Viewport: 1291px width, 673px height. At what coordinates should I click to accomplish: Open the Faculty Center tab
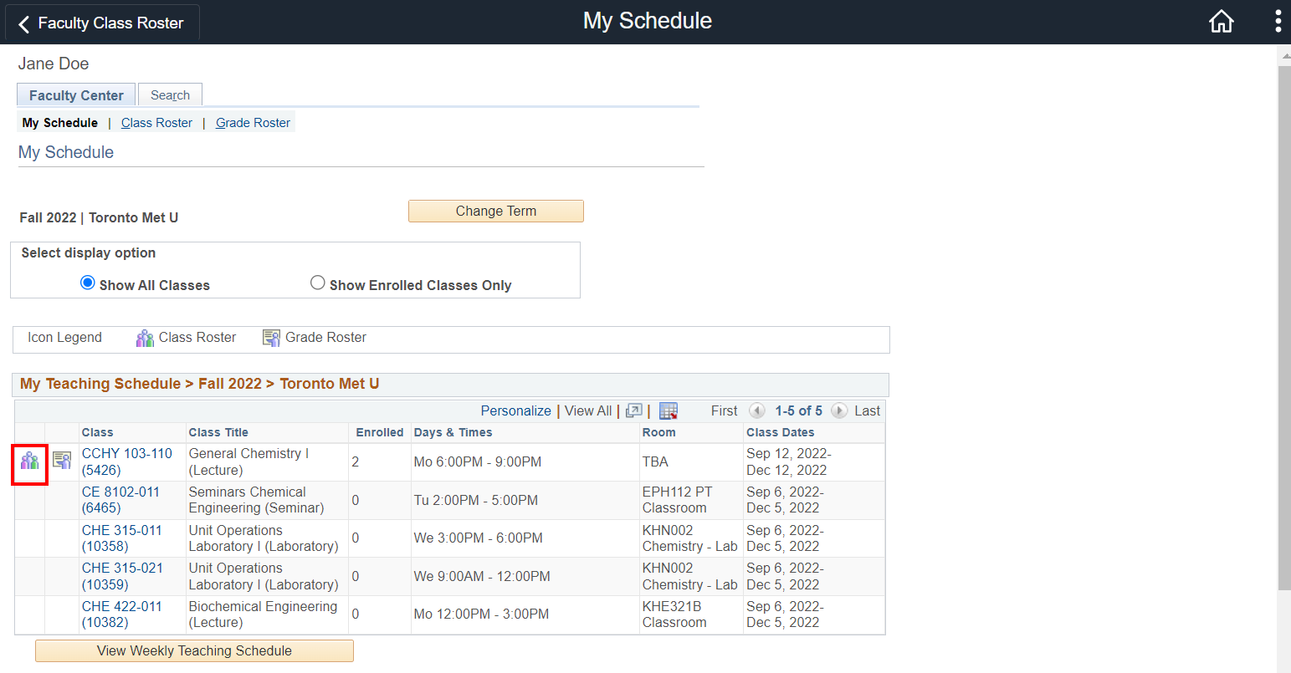76,95
